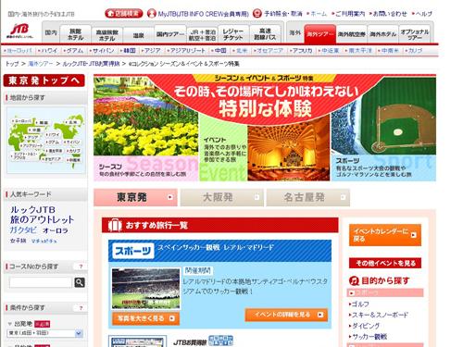Click the question mark help icon next to 条件から探す
The image size is (463, 347).
pyautogui.click(x=81, y=307)
